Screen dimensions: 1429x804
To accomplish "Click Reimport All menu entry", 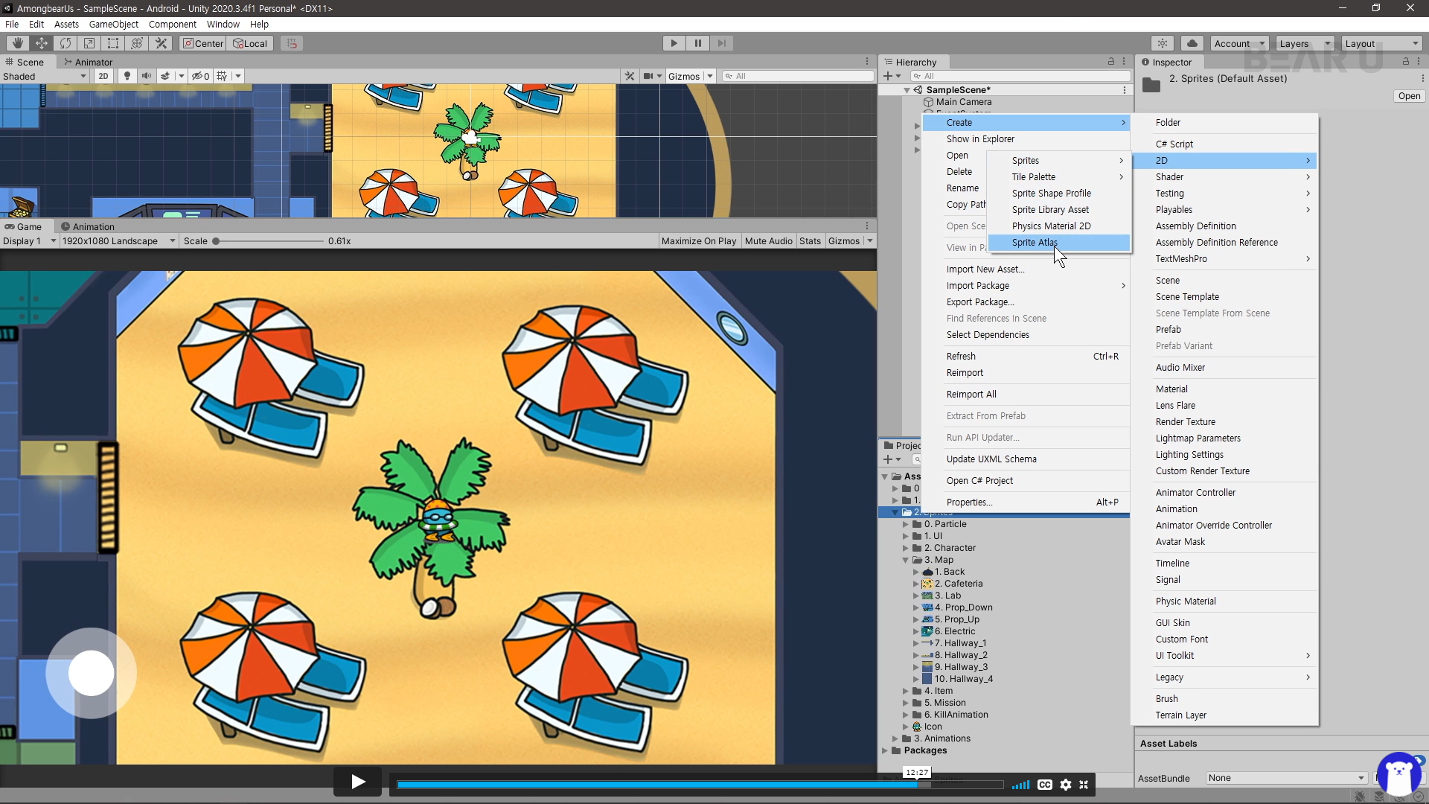I will click(x=1026, y=394).
